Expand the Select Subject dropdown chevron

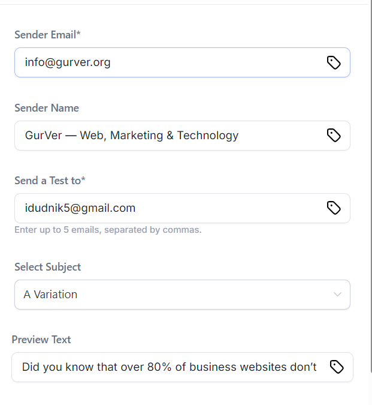337,295
